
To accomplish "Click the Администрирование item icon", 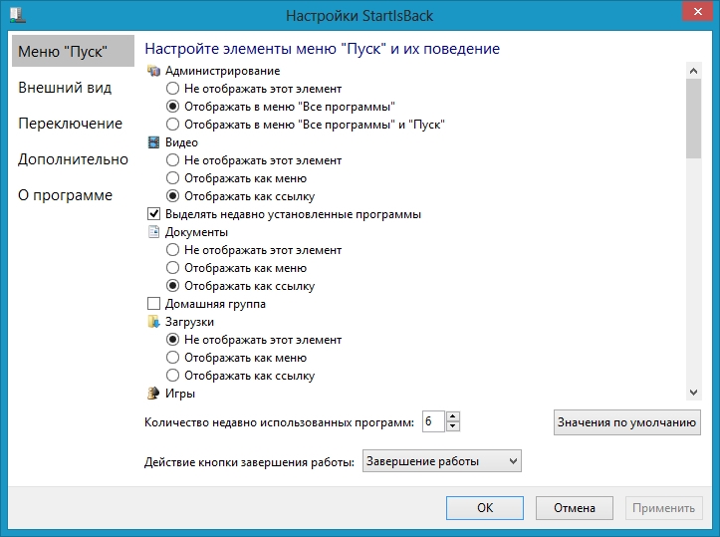I will click(x=153, y=71).
